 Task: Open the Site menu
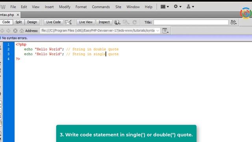tap(118, 7)
